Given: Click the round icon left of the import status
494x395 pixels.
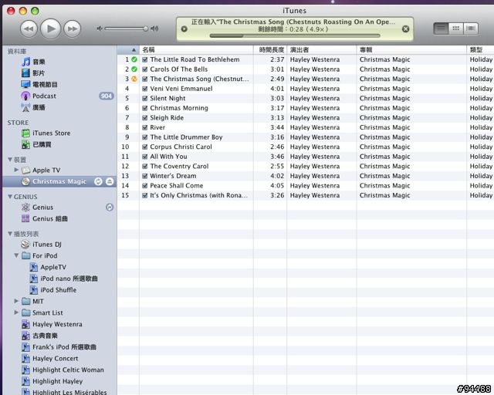Looking at the screenshot, I should [x=184, y=29].
